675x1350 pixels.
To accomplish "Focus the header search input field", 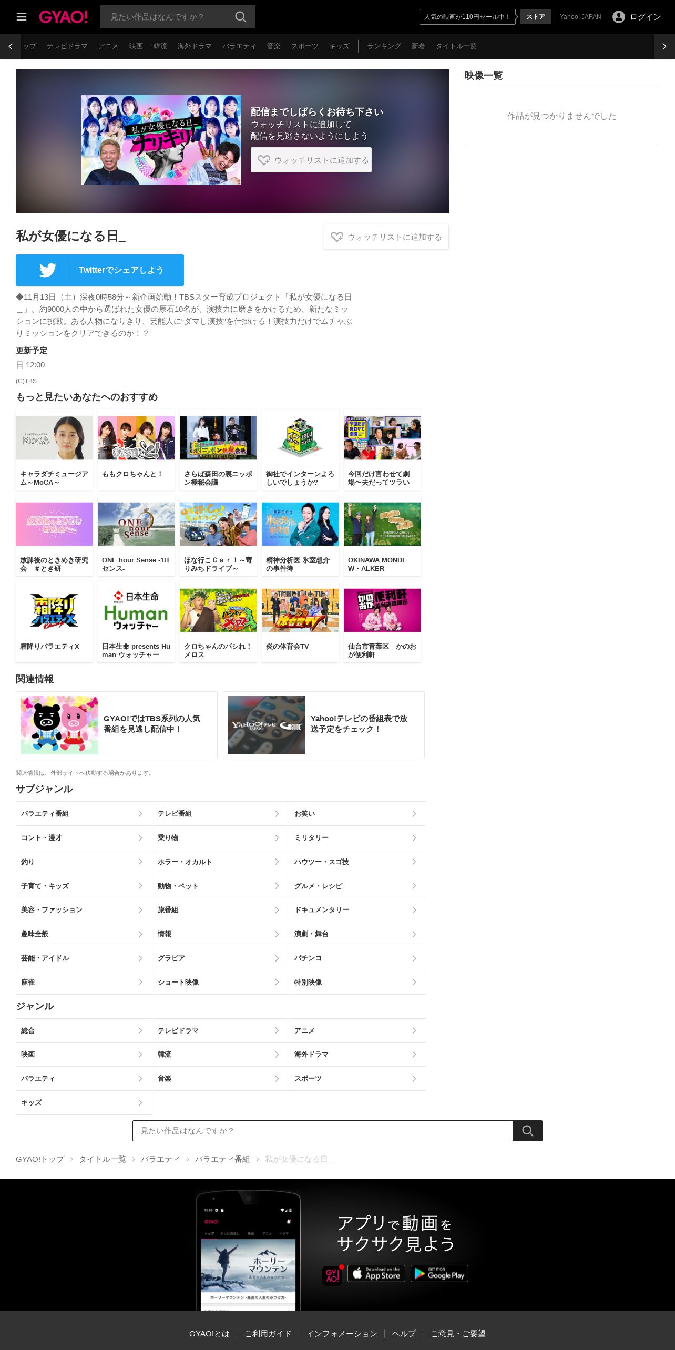I will [167, 17].
